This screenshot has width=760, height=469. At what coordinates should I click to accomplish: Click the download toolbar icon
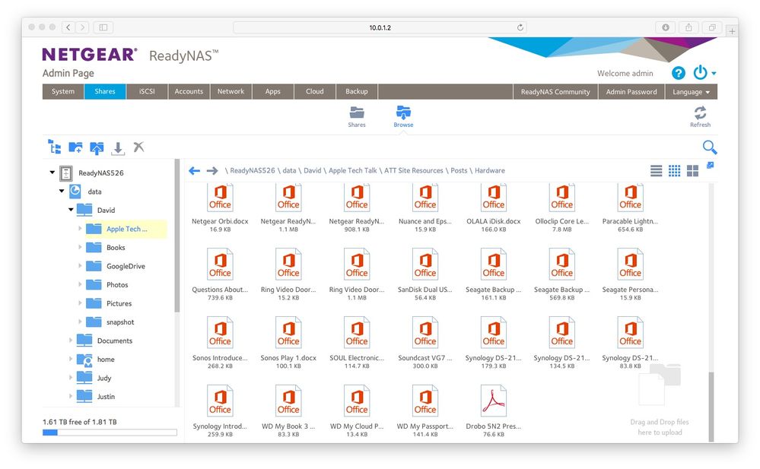coord(118,148)
